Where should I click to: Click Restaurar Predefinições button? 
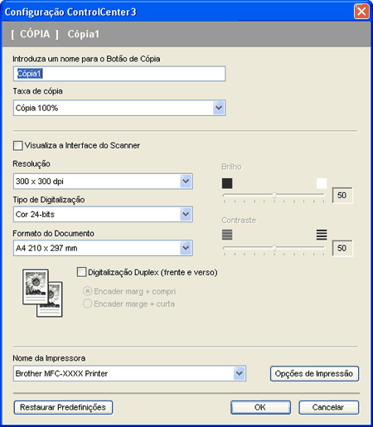63,407
